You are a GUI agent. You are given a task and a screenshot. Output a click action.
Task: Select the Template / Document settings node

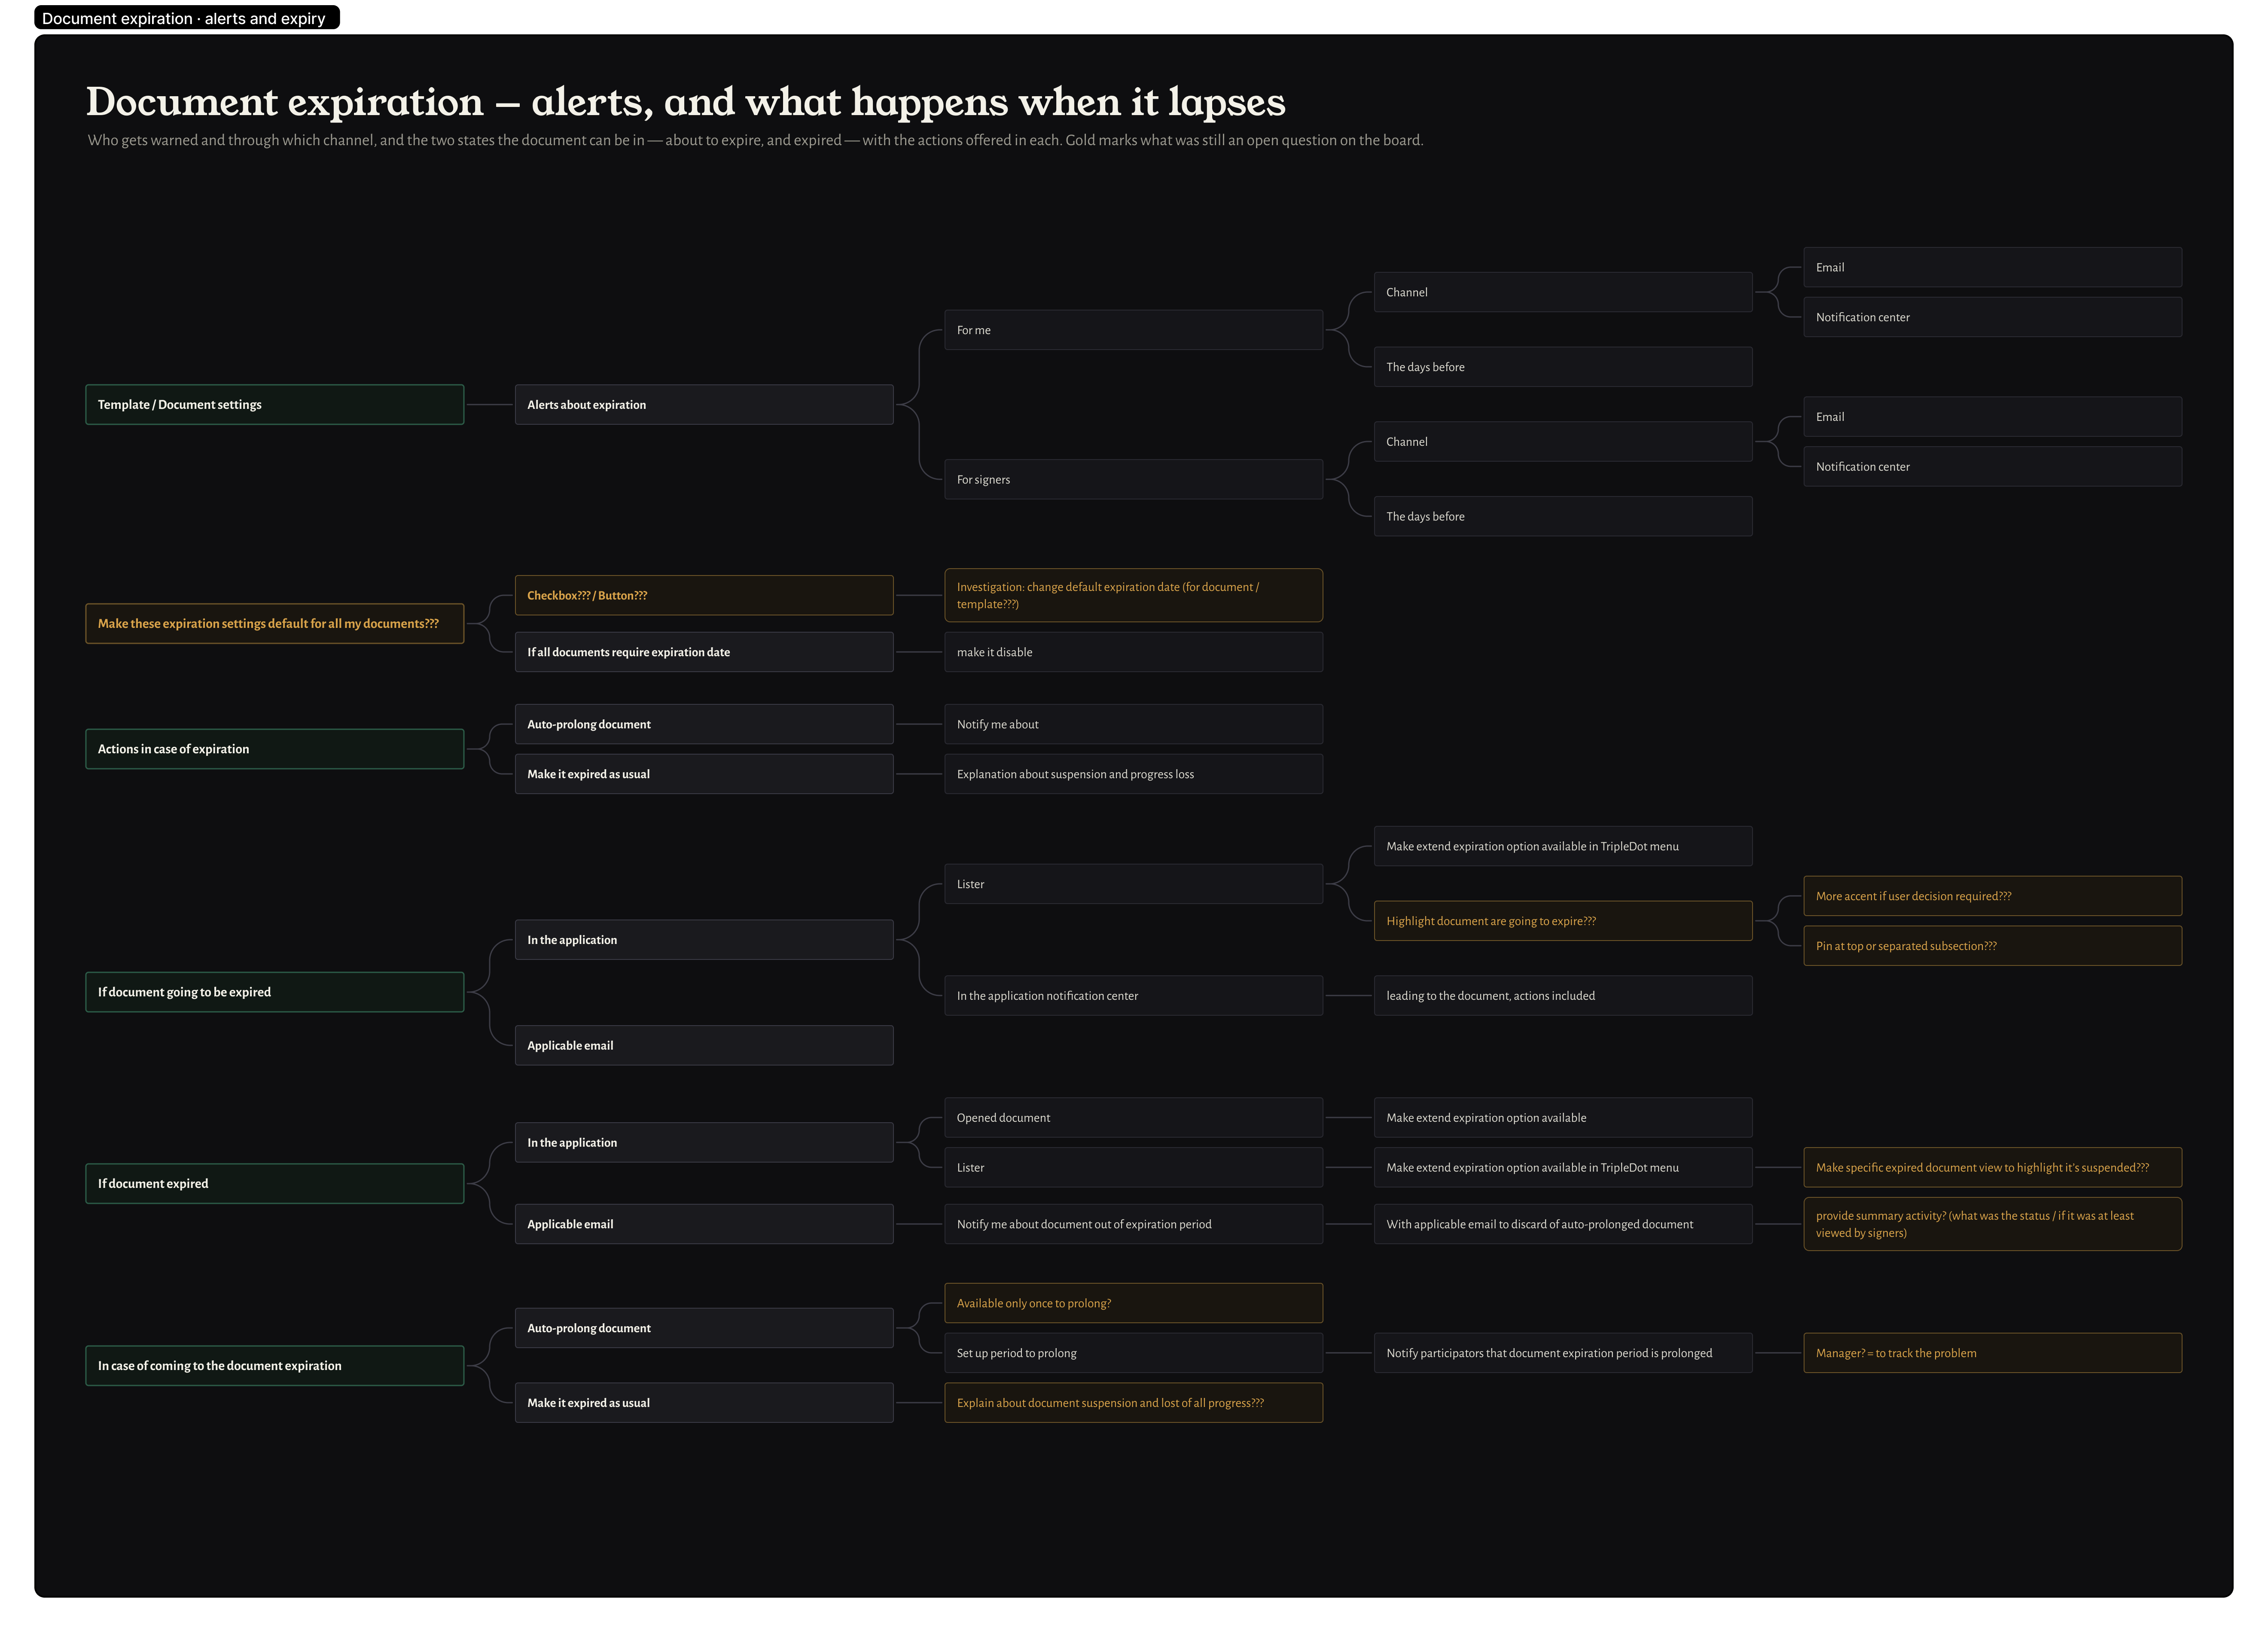(x=274, y=405)
